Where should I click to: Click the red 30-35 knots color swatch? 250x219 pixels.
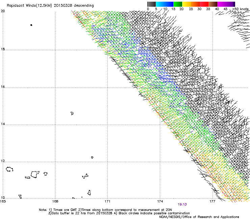[204, 4]
